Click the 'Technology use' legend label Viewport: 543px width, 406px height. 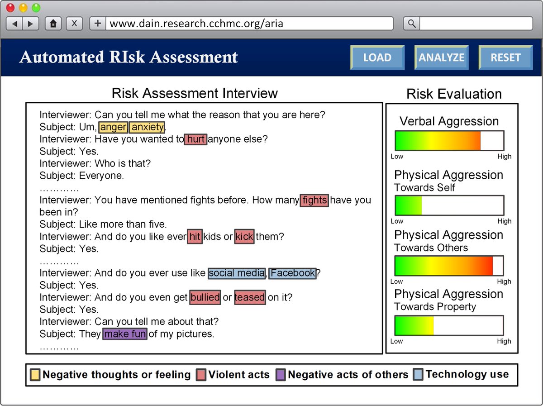click(x=467, y=374)
